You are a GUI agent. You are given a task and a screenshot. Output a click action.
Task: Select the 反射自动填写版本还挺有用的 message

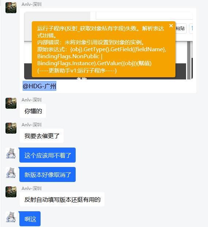tap(62, 200)
